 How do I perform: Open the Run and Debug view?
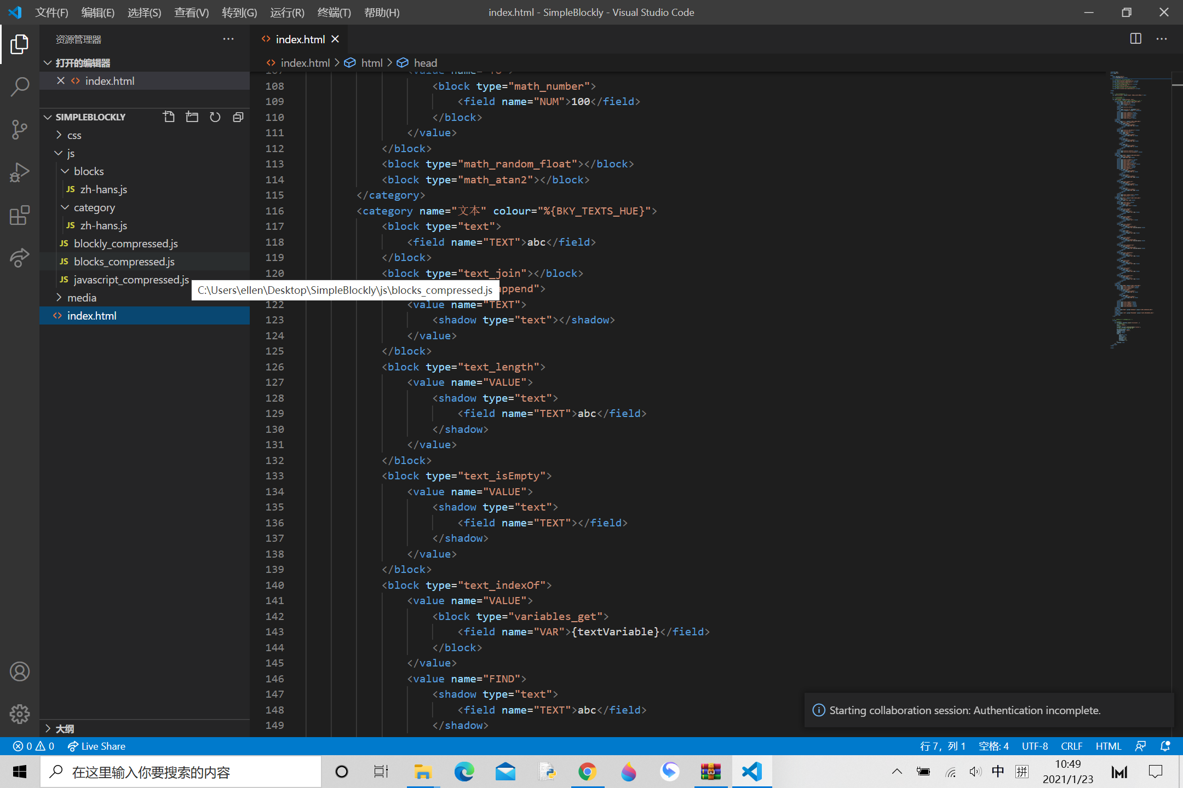click(20, 172)
